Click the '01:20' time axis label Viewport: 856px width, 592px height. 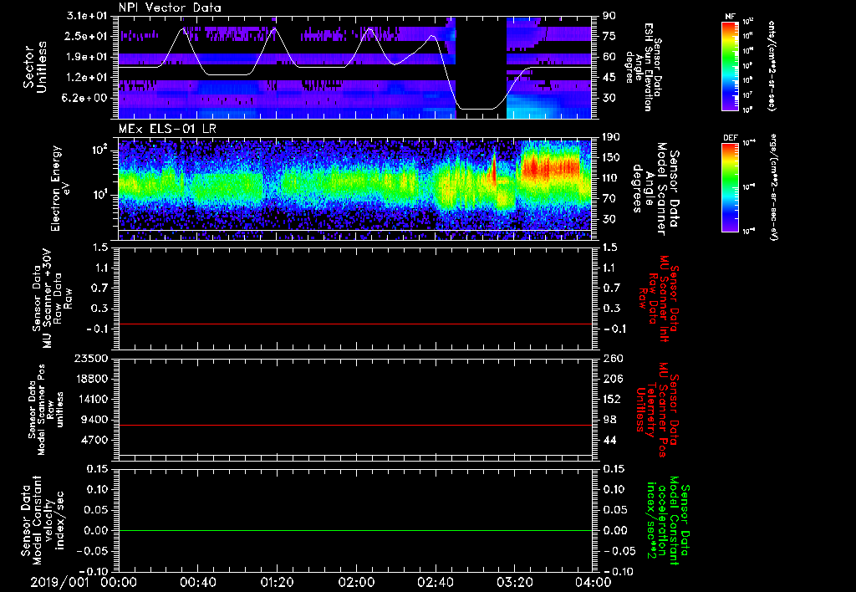point(277,582)
